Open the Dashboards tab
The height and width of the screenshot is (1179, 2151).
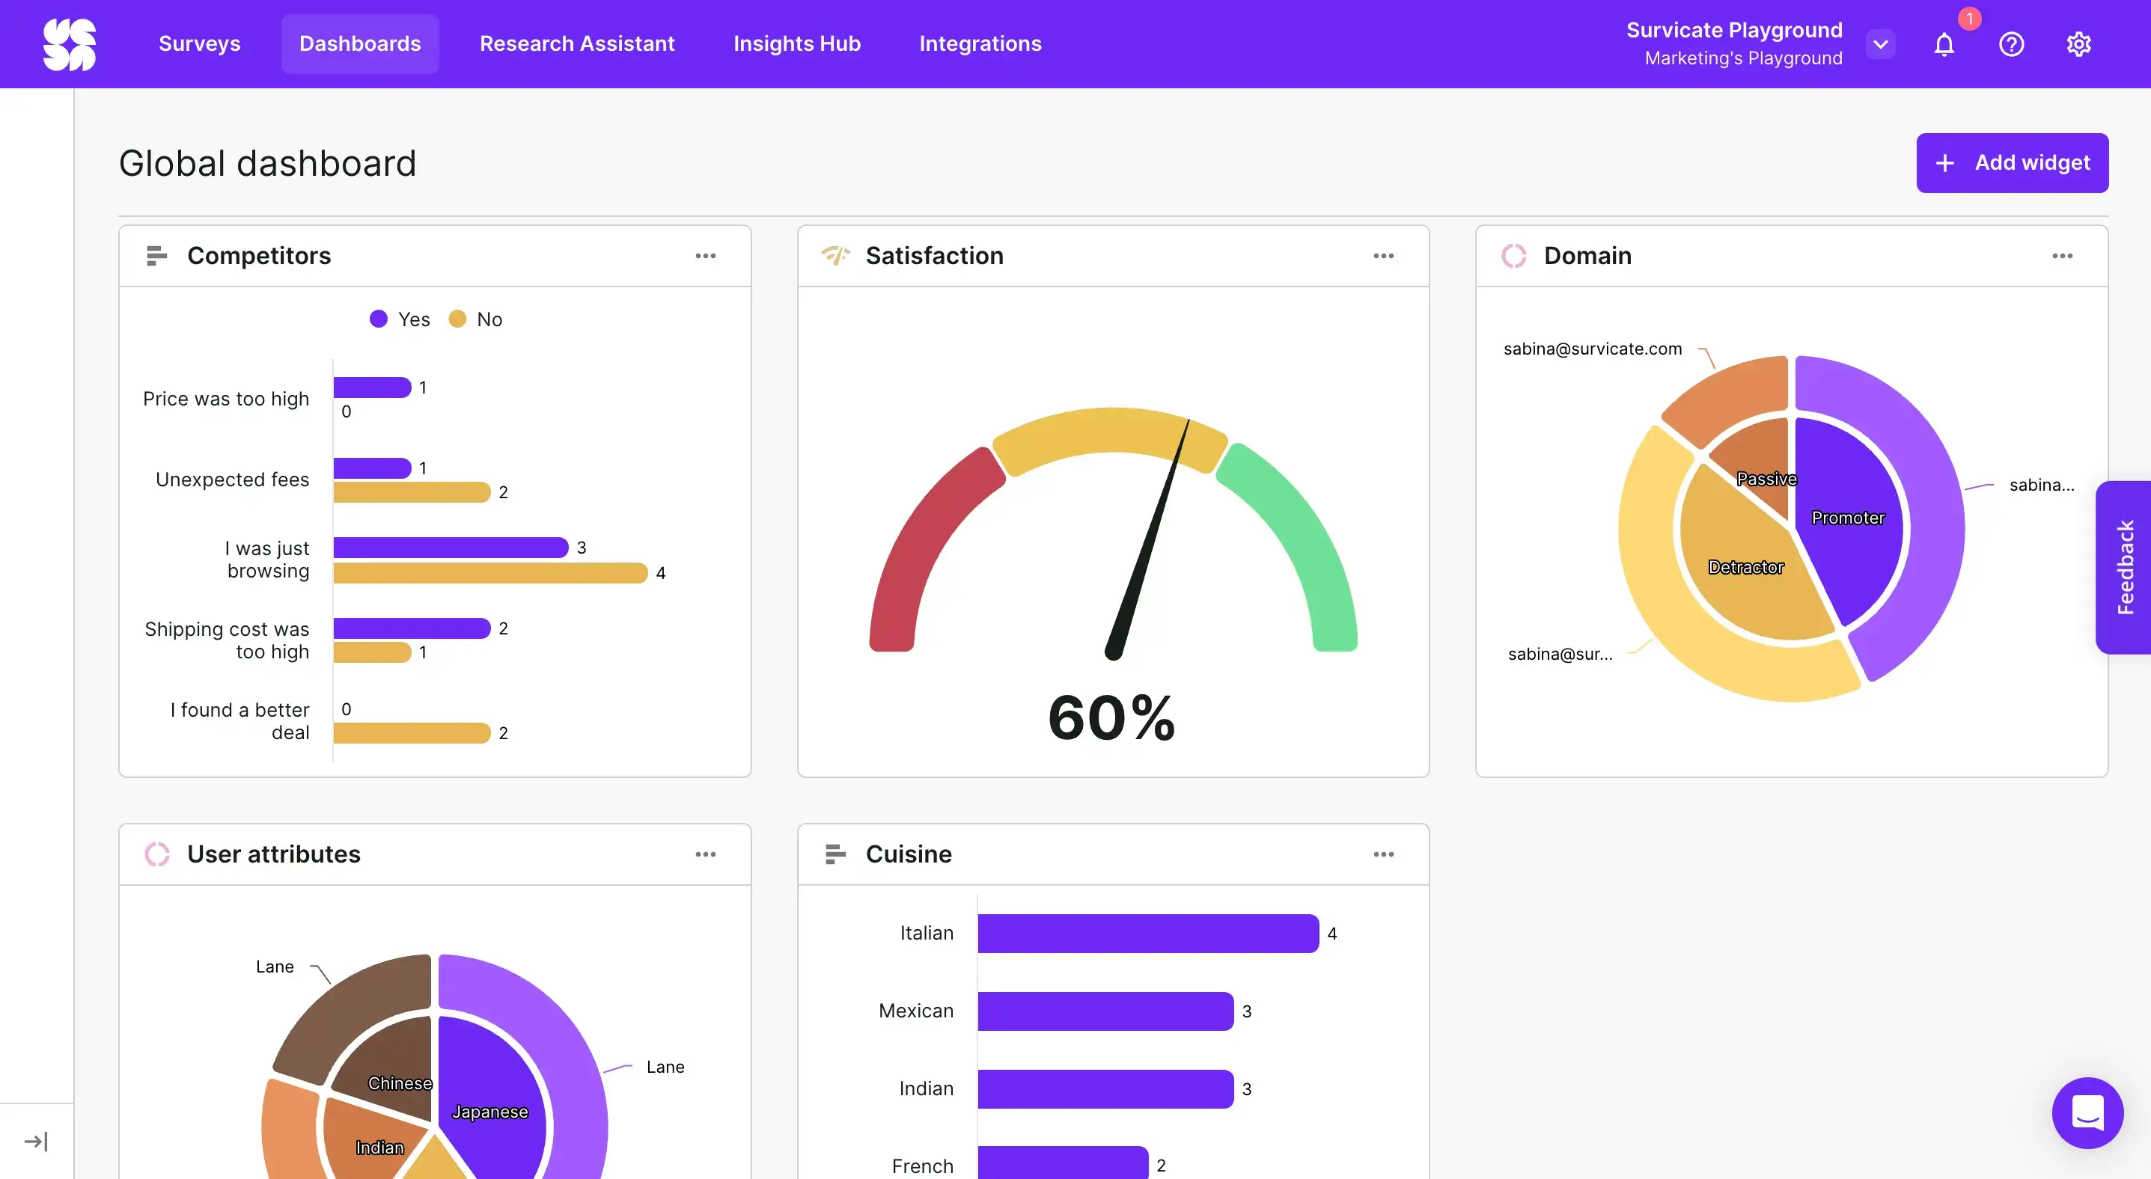[x=360, y=43]
